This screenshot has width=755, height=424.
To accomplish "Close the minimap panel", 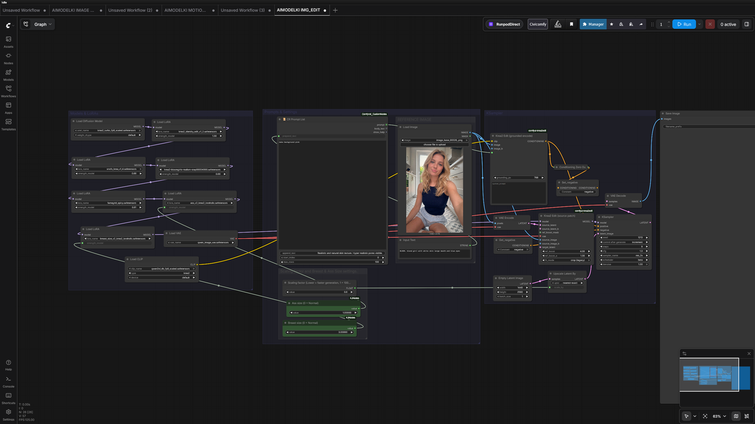I will (749, 353).
